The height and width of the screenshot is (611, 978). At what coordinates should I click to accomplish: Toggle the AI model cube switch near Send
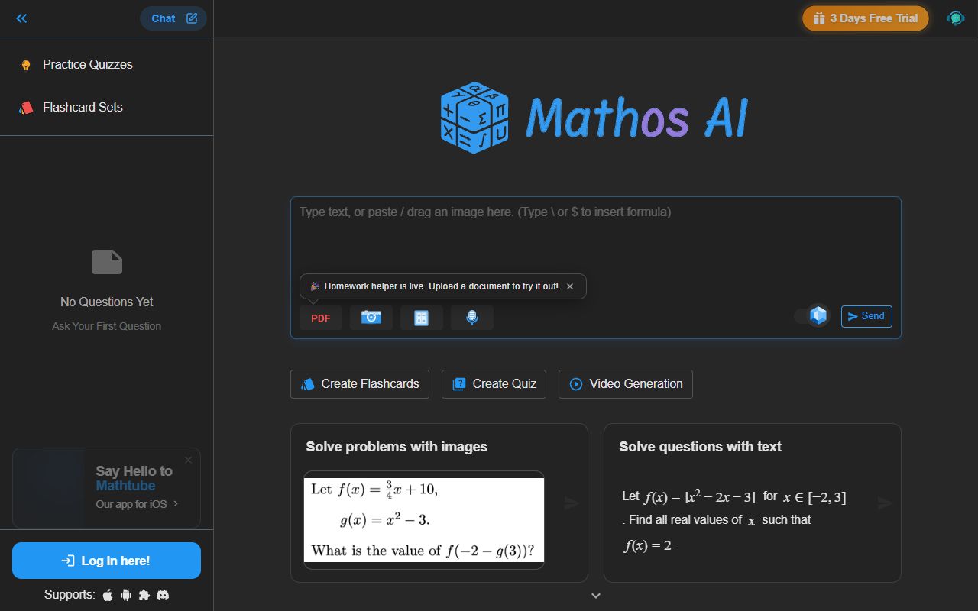pyautogui.click(x=812, y=314)
